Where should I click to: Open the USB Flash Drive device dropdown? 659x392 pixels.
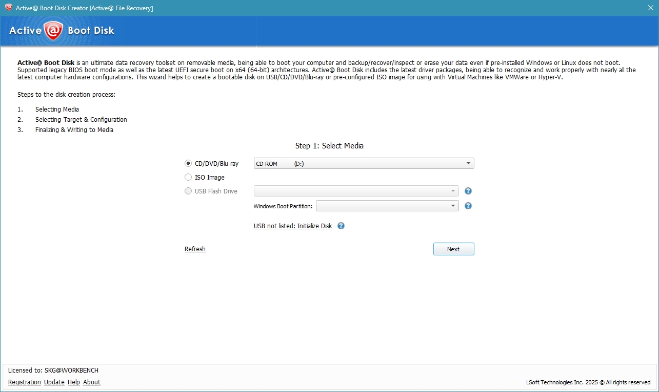click(356, 191)
